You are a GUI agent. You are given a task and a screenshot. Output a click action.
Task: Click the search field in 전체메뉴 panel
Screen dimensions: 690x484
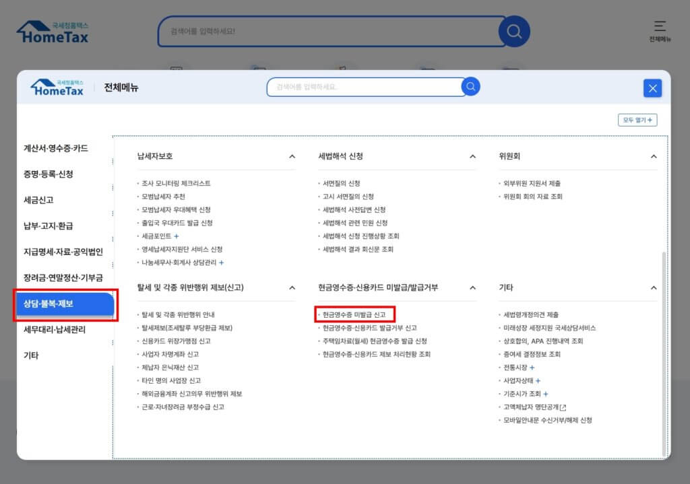365,87
